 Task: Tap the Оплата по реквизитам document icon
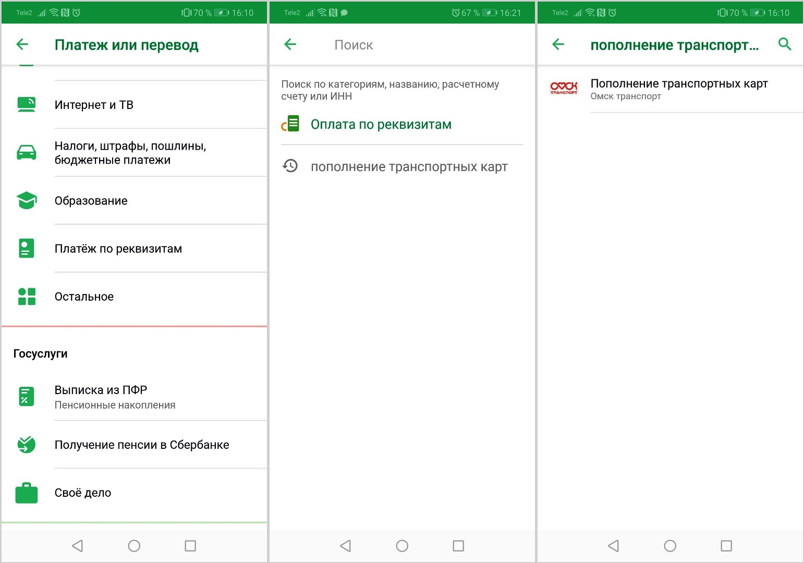[290, 124]
